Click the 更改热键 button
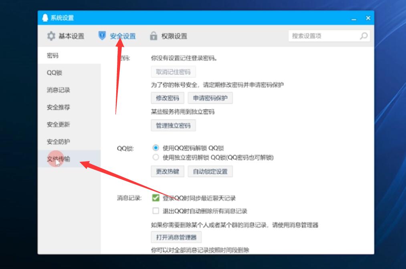 coord(168,171)
